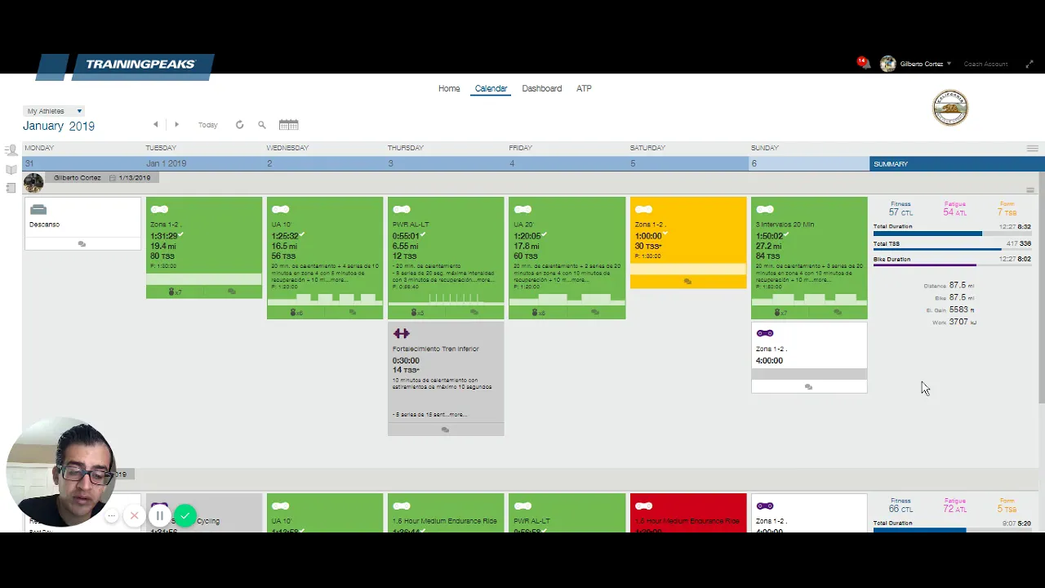Open comments on Tuesday Zona 1-2 workout
Image resolution: width=1045 pixels, height=588 pixels.
[232, 292]
